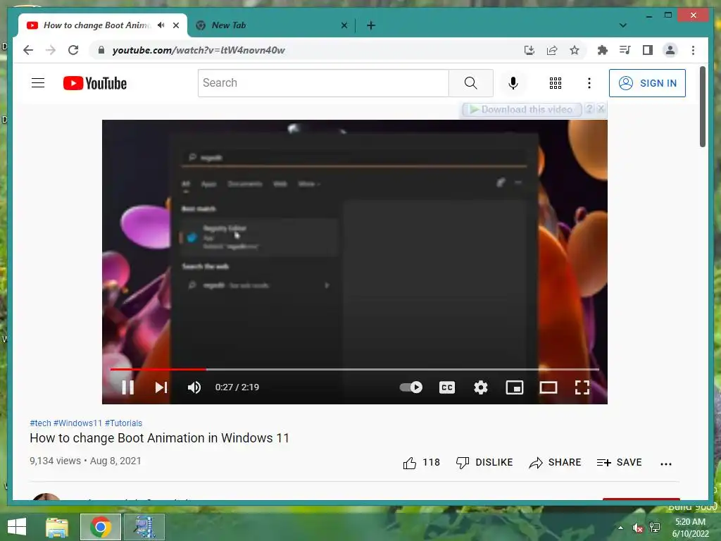Click Download this video button
Viewport: 721px width, 541px height.
coord(522,109)
